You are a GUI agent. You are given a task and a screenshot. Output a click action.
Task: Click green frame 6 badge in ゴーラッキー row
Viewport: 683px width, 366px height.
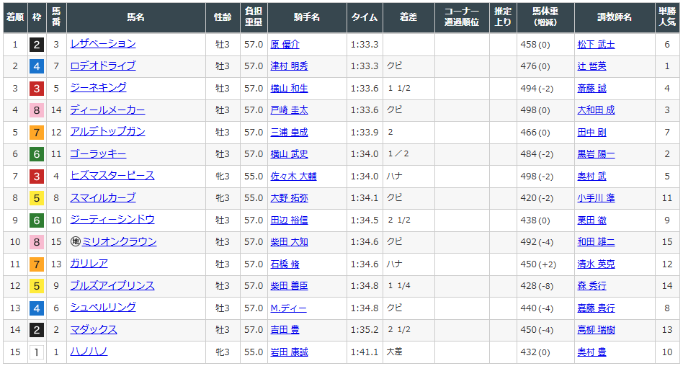pos(36,154)
